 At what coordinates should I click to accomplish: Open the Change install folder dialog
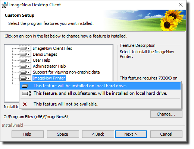[166, 114]
